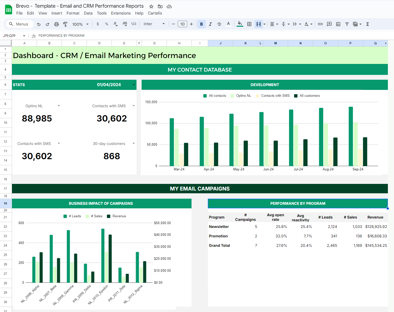
Task: Click the font size field
Action: 182,24
